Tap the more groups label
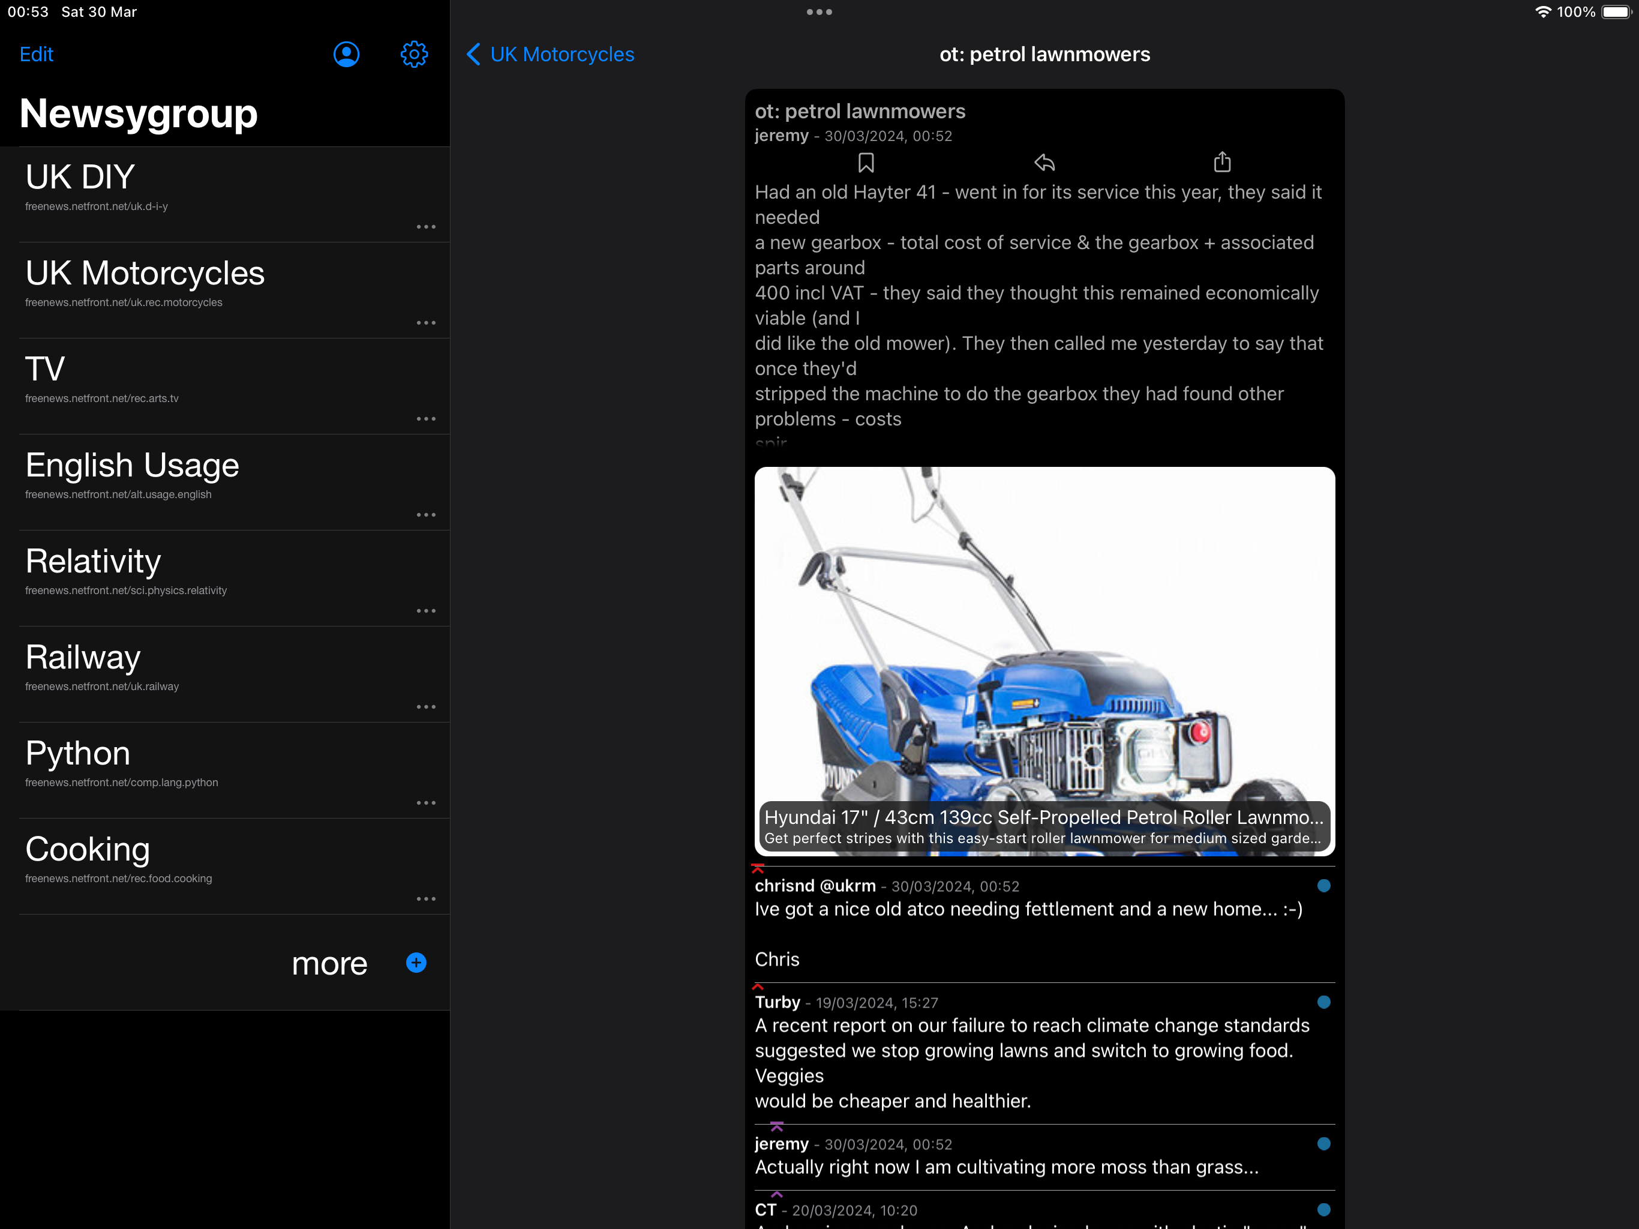The image size is (1639, 1229). pyautogui.click(x=329, y=963)
